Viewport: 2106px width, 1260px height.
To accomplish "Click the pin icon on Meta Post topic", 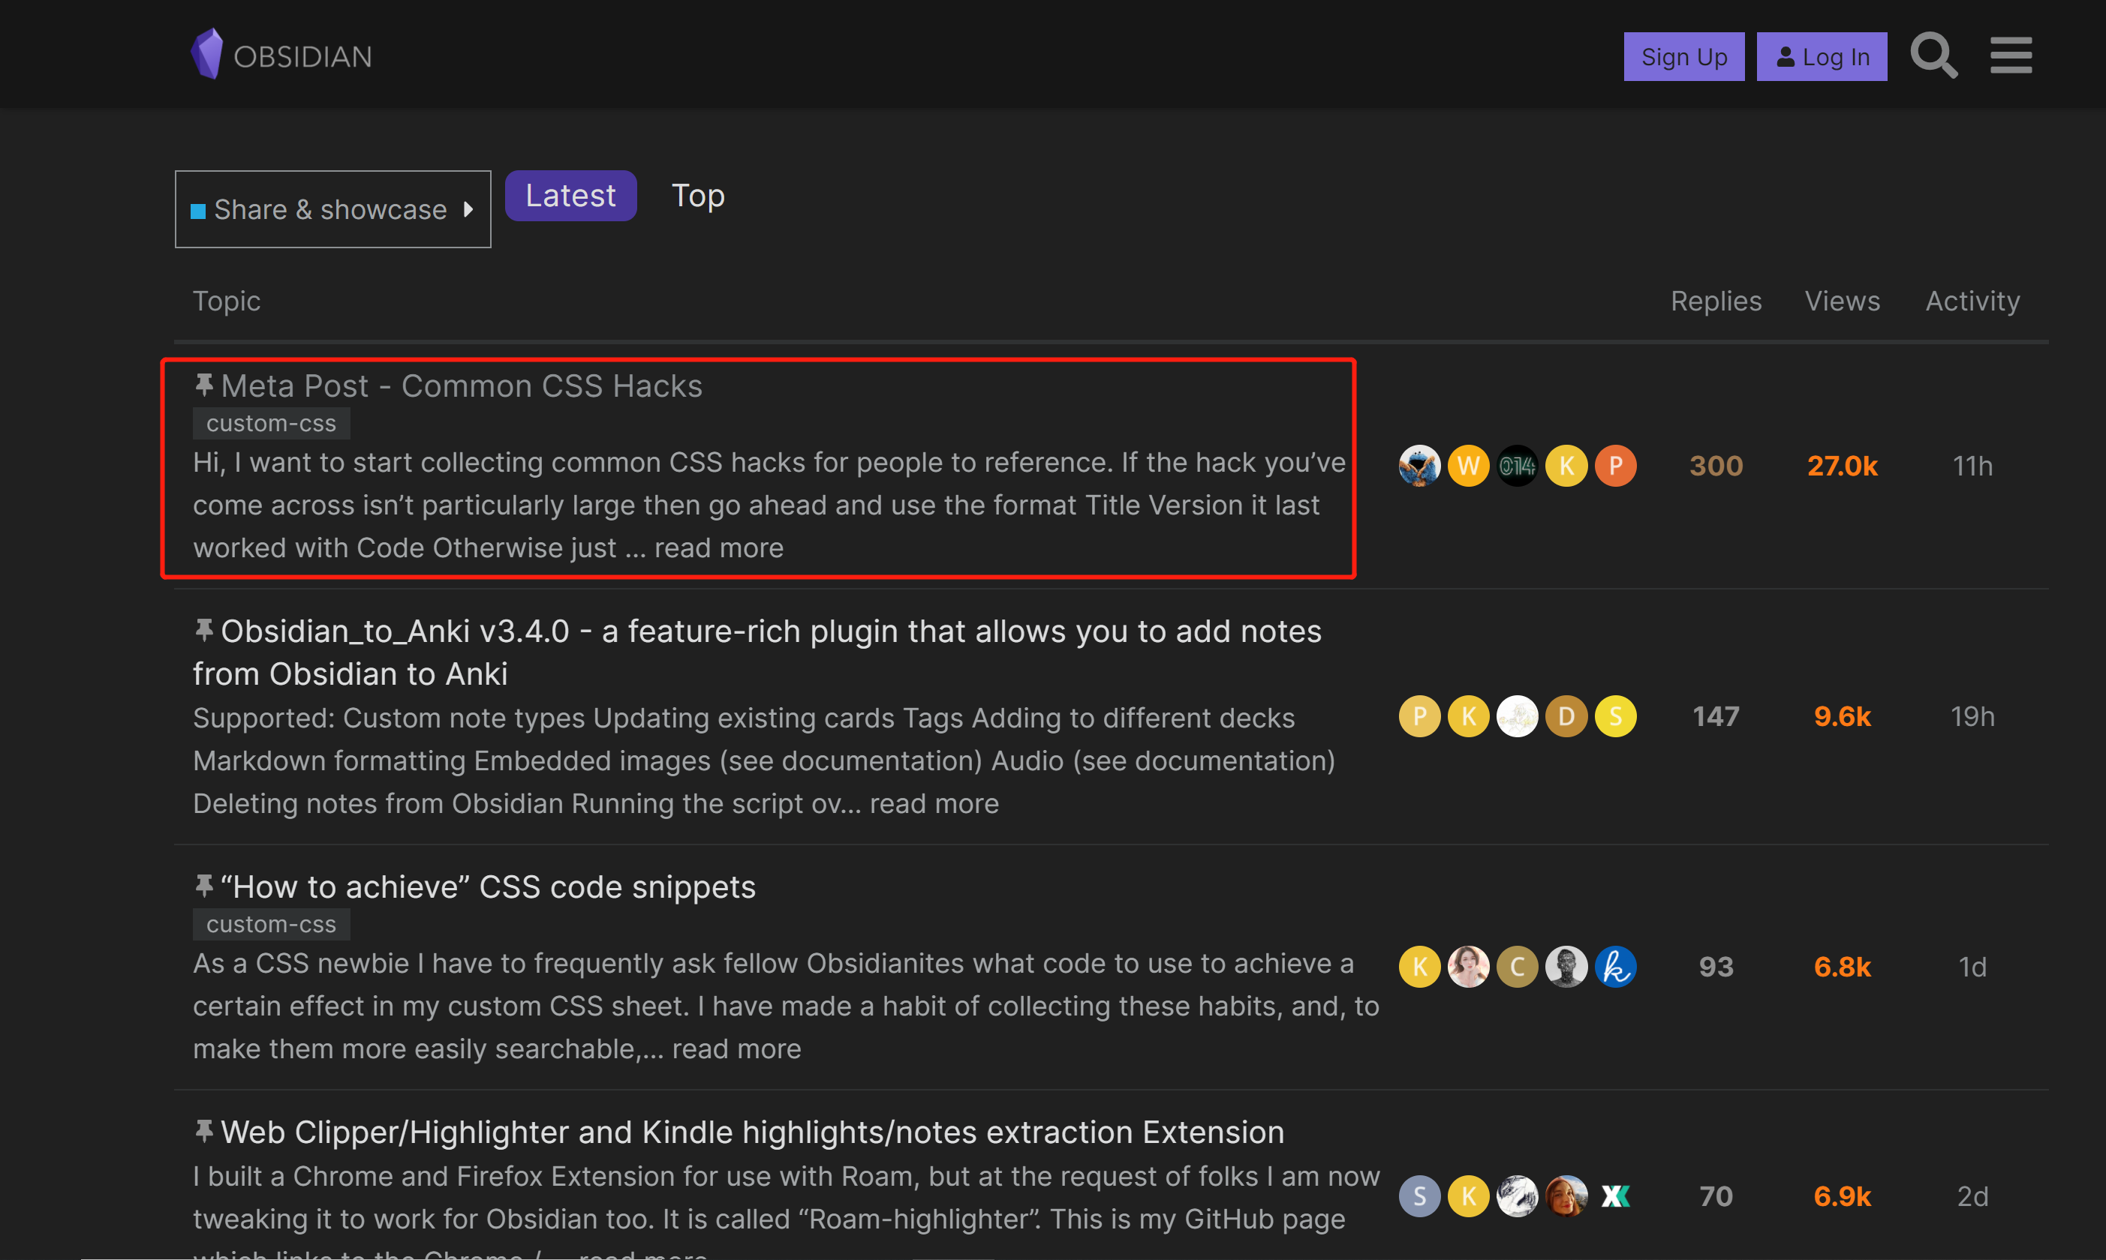I will pos(203,385).
